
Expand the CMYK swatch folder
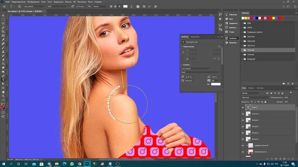pyautogui.click(x=242, y=28)
